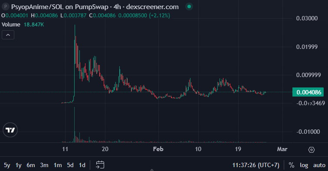
Task: Click the 0.03000 price axis label
Action: tap(307, 18)
